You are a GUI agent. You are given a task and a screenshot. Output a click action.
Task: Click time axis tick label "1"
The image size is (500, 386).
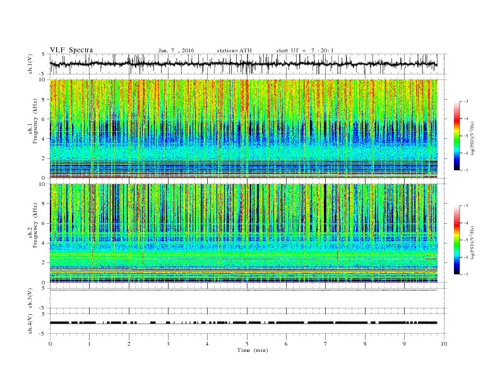pos(89,344)
